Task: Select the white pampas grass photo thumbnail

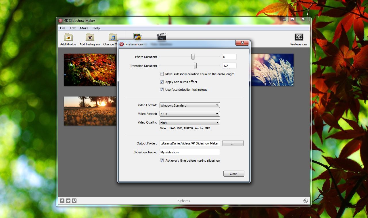Action: click(x=272, y=70)
